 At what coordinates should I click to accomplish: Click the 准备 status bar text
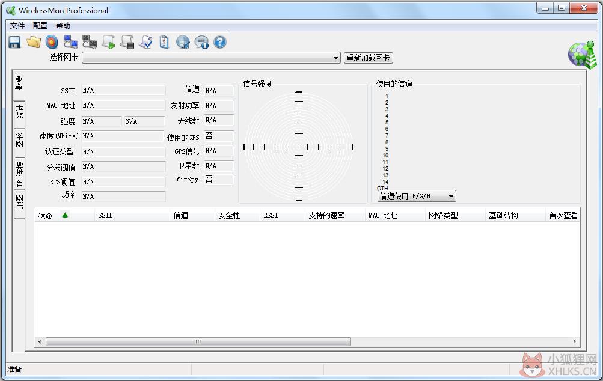click(x=14, y=370)
